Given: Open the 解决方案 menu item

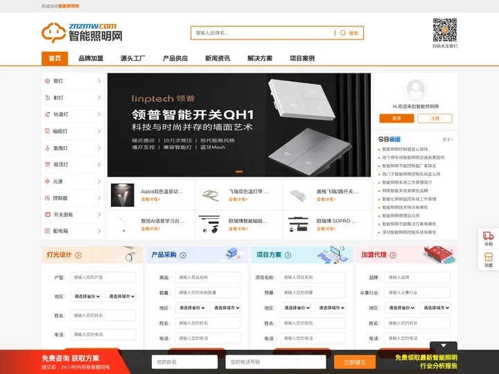Looking at the screenshot, I should [260, 58].
